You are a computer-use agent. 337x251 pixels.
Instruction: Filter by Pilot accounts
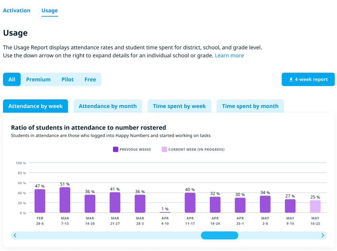68,79
